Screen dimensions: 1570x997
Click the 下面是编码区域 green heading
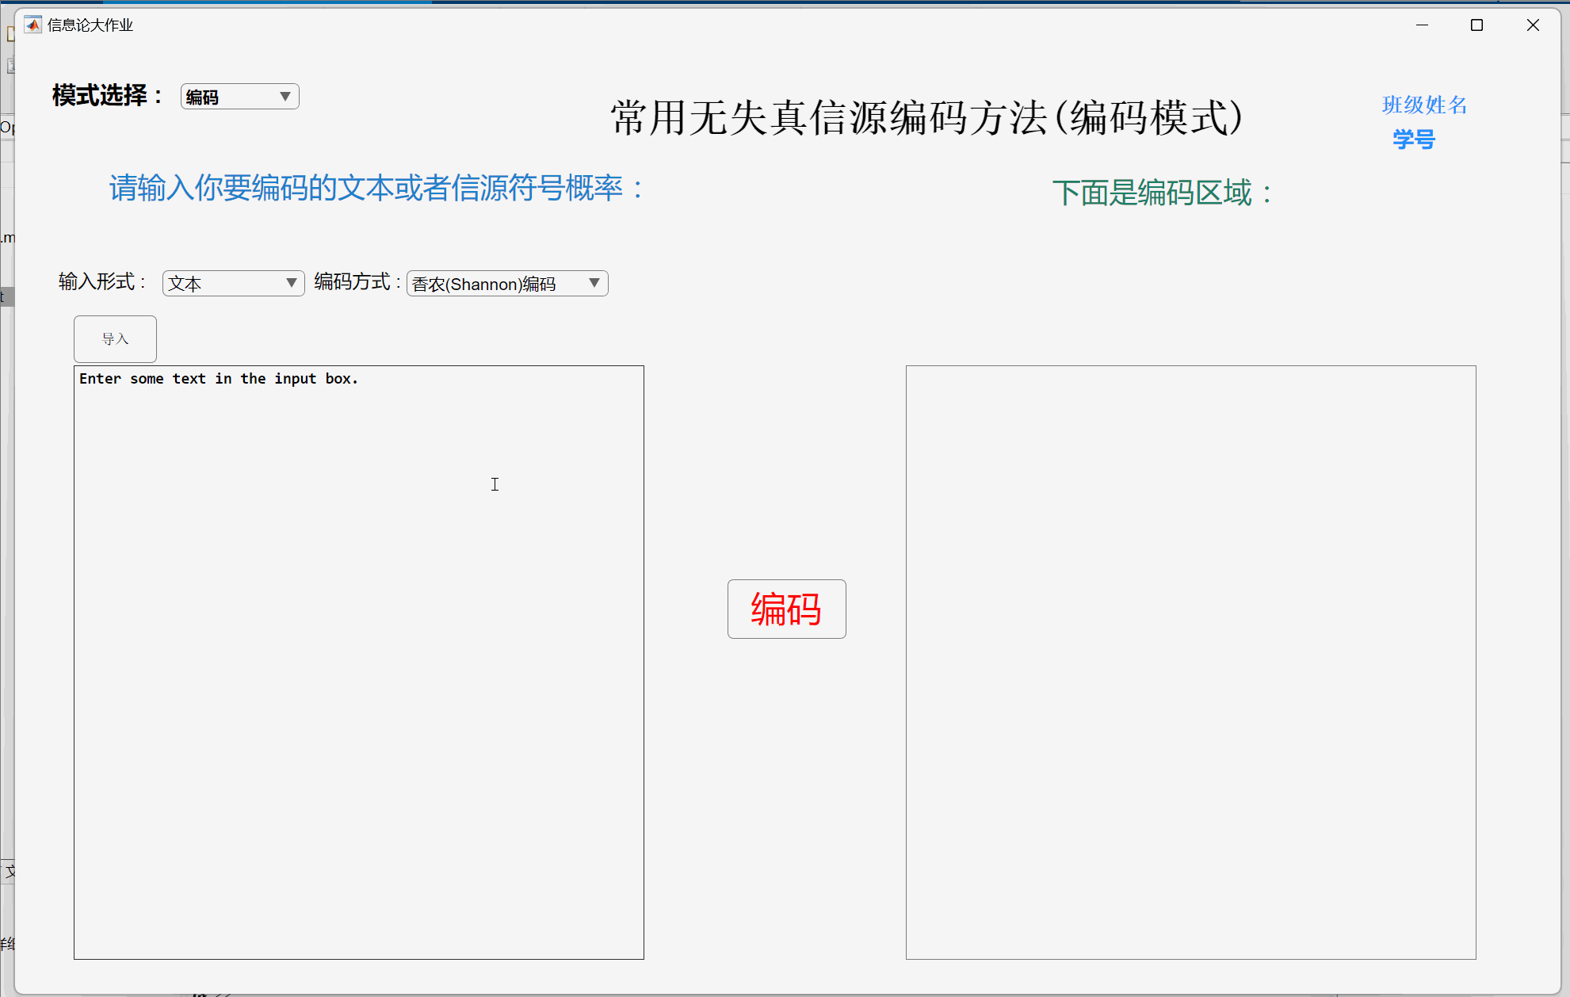tap(1162, 193)
